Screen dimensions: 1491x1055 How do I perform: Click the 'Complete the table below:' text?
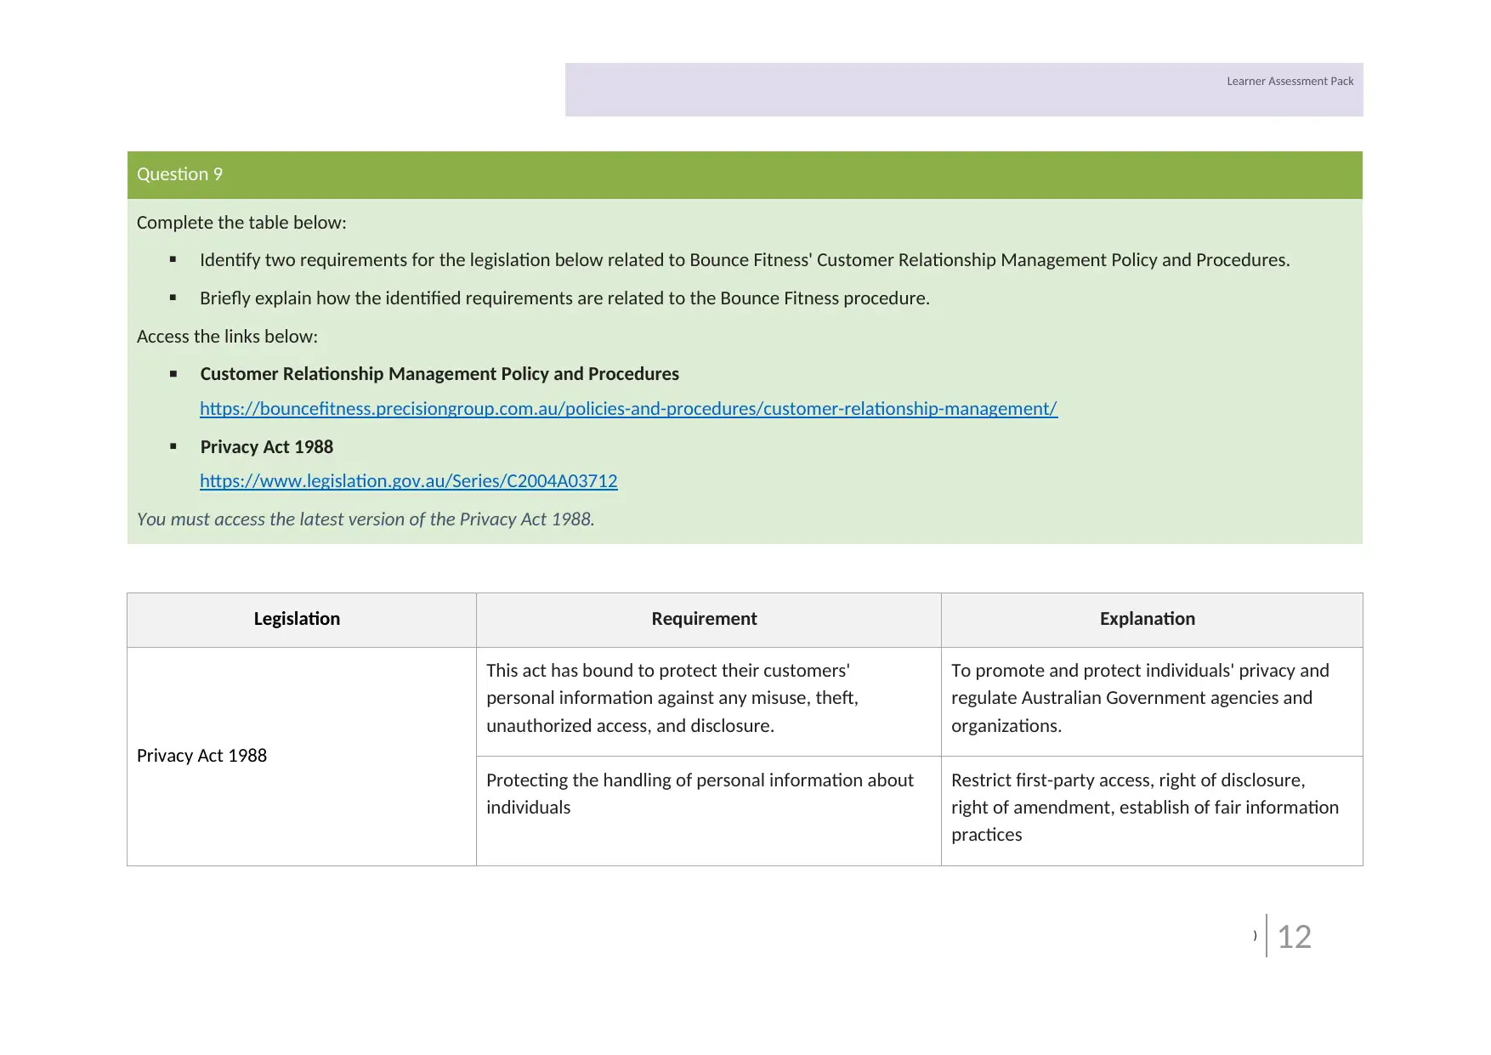click(x=241, y=223)
